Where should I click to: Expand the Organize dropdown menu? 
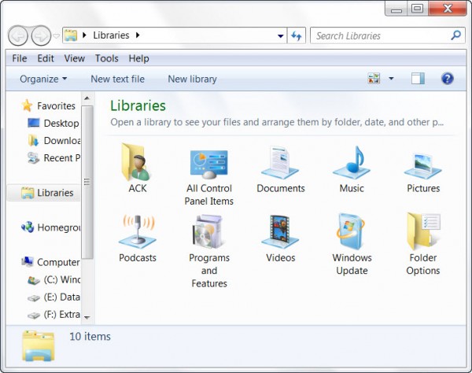click(43, 79)
